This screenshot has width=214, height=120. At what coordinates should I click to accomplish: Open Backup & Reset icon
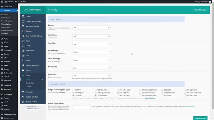pos(23,102)
